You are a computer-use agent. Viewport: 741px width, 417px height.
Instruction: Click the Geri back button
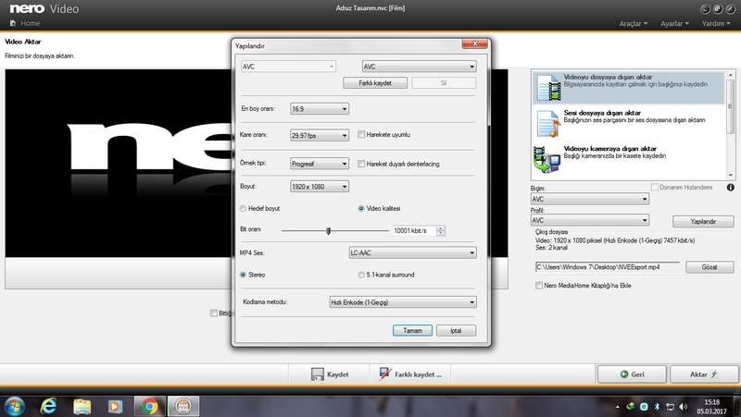point(632,374)
